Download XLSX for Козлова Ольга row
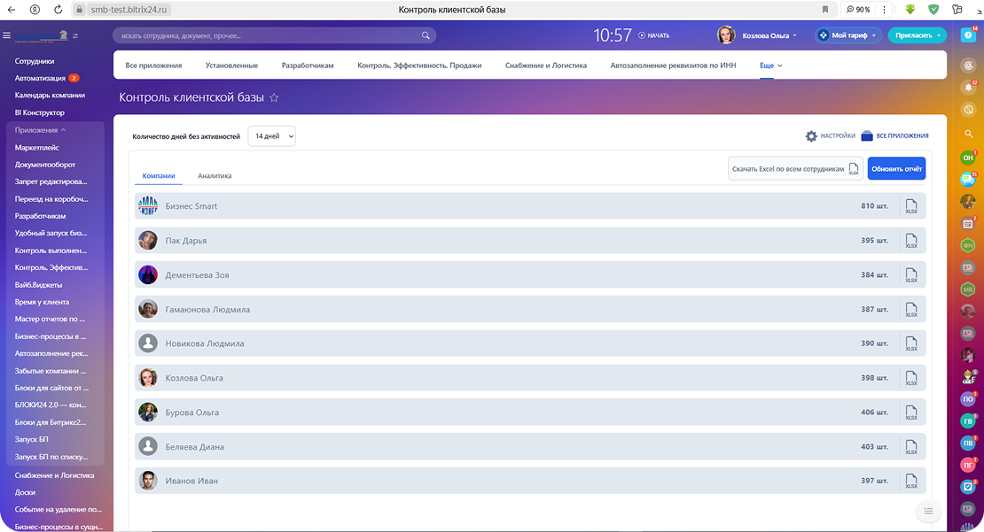Image resolution: width=984 pixels, height=532 pixels. click(x=911, y=378)
